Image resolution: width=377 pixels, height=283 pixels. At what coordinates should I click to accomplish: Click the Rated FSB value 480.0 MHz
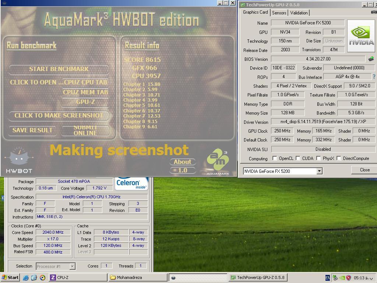tap(53, 252)
